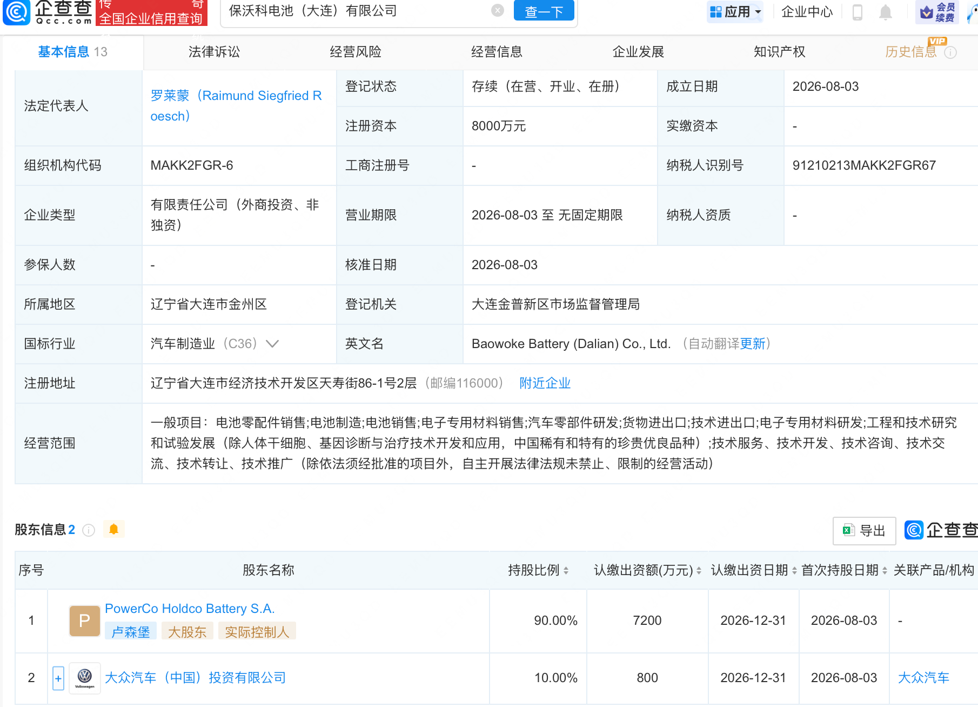The height and width of the screenshot is (707, 978).
Task: Open the 历史信息 VIP tab
Action: (x=911, y=52)
